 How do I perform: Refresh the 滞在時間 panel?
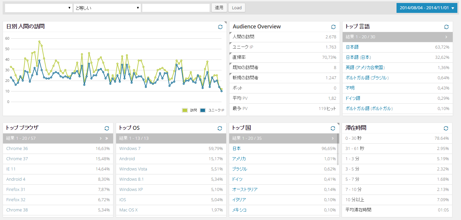[446, 128]
